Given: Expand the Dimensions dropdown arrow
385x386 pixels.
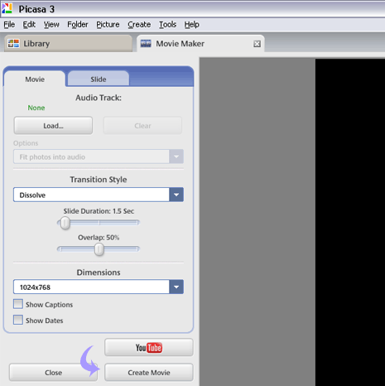Looking at the screenshot, I should (x=176, y=287).
